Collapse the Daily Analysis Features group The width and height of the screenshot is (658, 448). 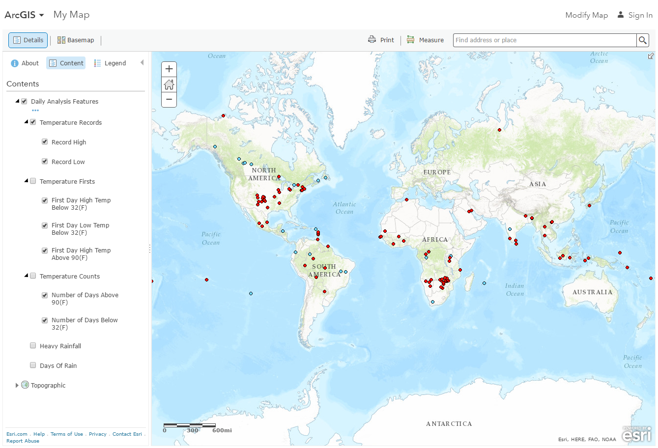pyautogui.click(x=18, y=101)
